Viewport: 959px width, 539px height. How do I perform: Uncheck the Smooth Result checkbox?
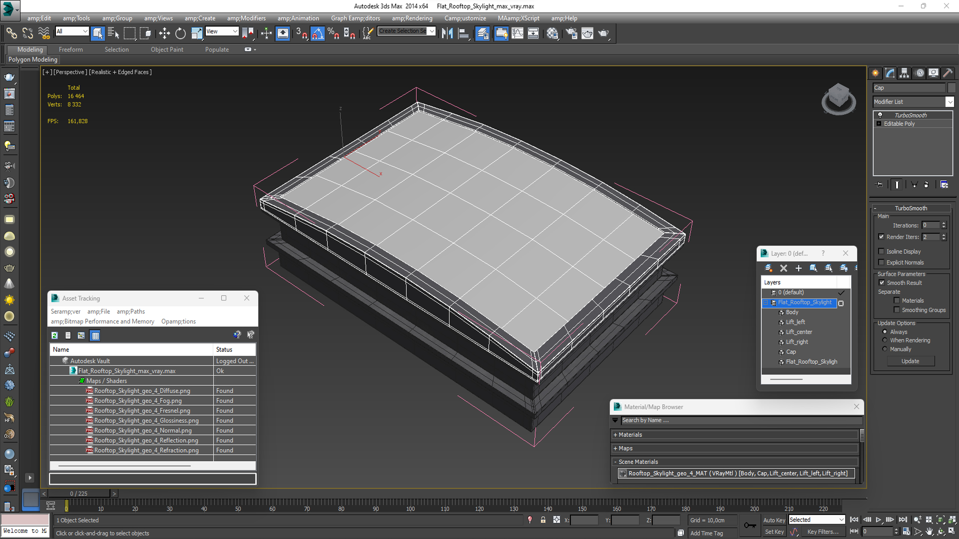pyautogui.click(x=882, y=283)
